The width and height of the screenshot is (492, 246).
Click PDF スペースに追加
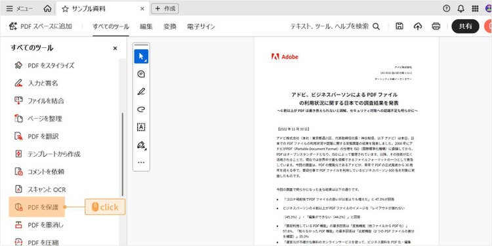(x=41, y=26)
